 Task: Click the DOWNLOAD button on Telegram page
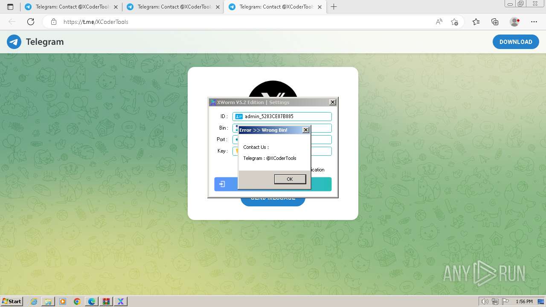click(516, 42)
